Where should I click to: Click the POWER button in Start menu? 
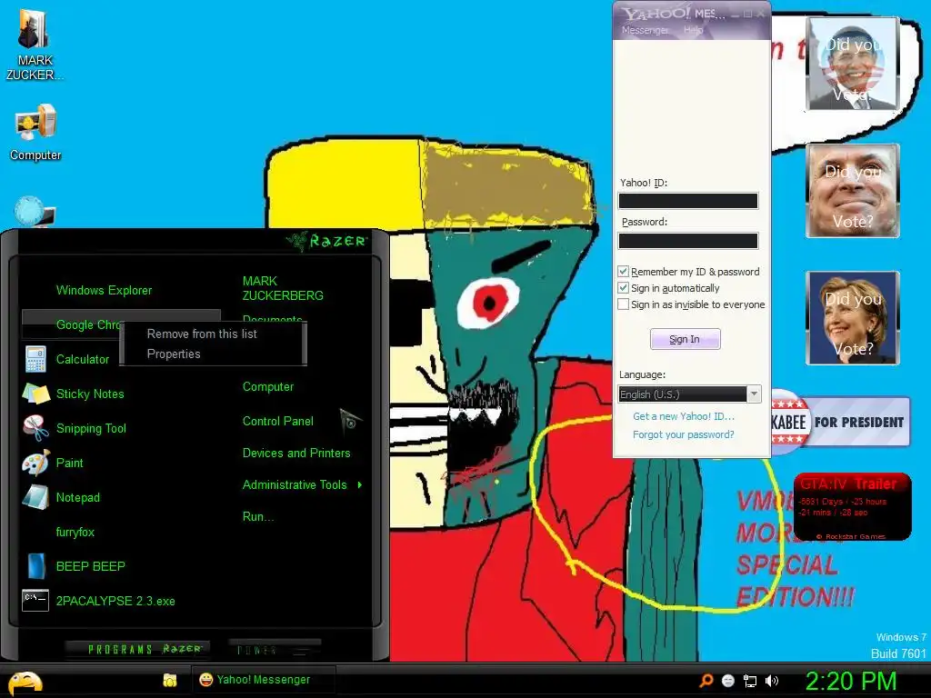point(275,649)
